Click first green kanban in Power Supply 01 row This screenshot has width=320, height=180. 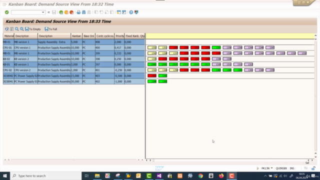[152, 81]
